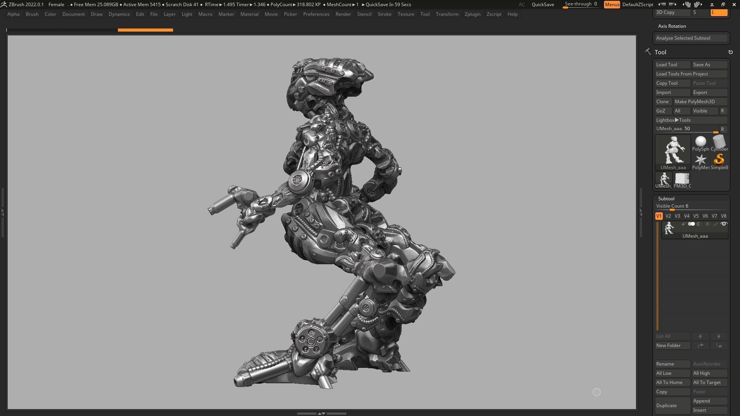The height and width of the screenshot is (416, 740).
Task: Click the subtool move-up arrow icon
Action: [700, 336]
